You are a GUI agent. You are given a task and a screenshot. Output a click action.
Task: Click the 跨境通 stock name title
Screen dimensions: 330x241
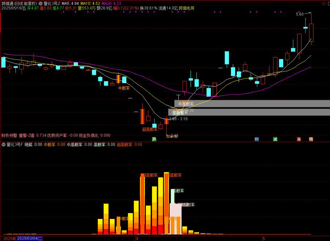point(8,3)
